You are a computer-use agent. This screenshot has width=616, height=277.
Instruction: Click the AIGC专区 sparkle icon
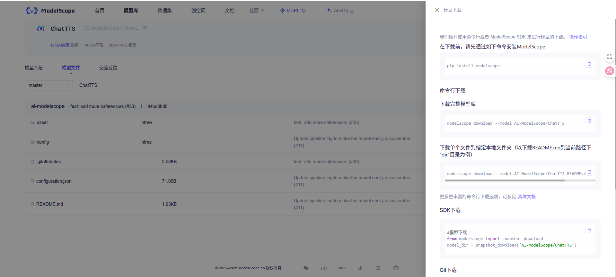(x=330, y=11)
